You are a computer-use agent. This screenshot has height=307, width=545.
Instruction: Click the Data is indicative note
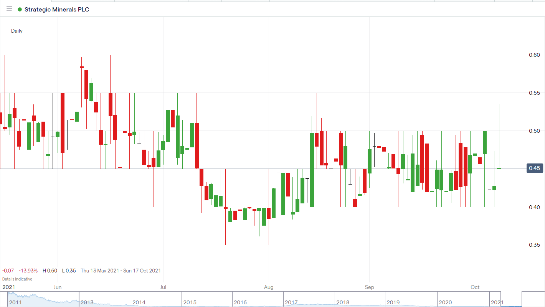coord(17,279)
